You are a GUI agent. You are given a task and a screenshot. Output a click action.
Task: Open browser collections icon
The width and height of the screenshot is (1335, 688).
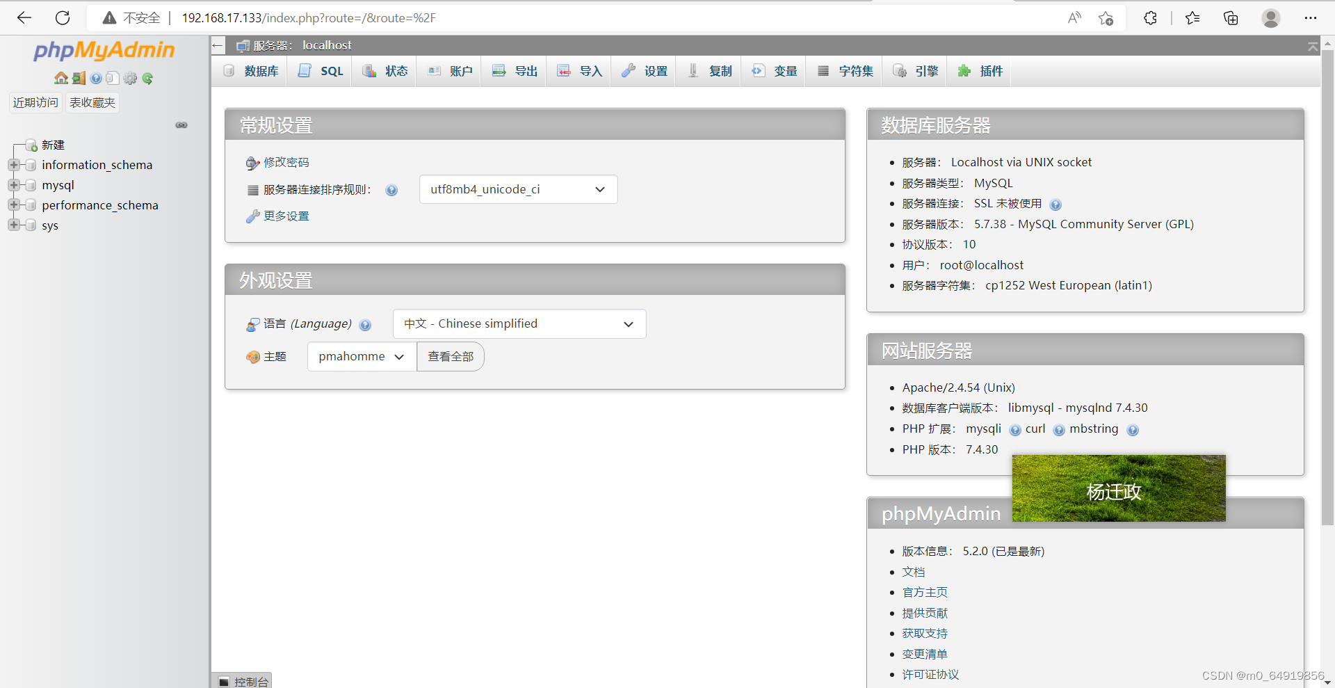[1231, 18]
